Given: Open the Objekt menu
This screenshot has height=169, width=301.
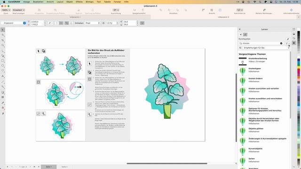Looking at the screenshot, I should (x=70, y=2).
